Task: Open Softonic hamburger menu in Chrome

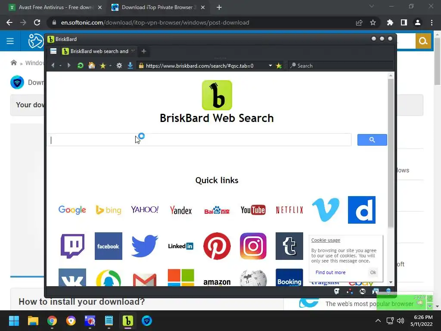Action: tap(10, 41)
